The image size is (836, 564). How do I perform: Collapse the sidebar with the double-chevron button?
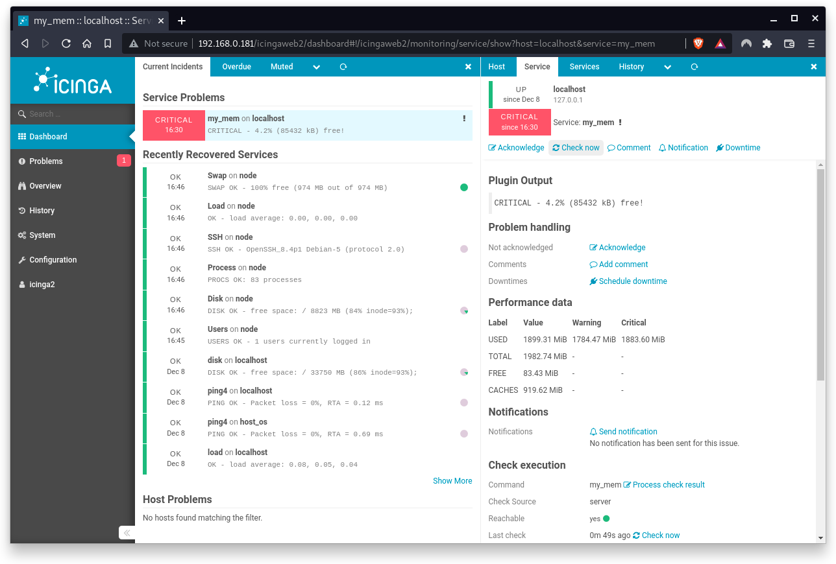(x=127, y=532)
